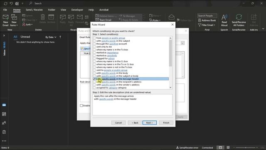Adjust the zoom slider in status bar
Image resolution: width=266 pixels, height=150 pixels.
[246, 147]
